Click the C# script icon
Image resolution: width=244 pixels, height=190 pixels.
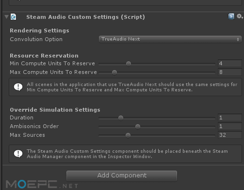14,17
